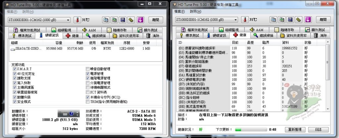Image resolution: width=339 pixels, height=138 pixels.
Task: Open options icon in right window toolbar
Action: click(x=299, y=20)
